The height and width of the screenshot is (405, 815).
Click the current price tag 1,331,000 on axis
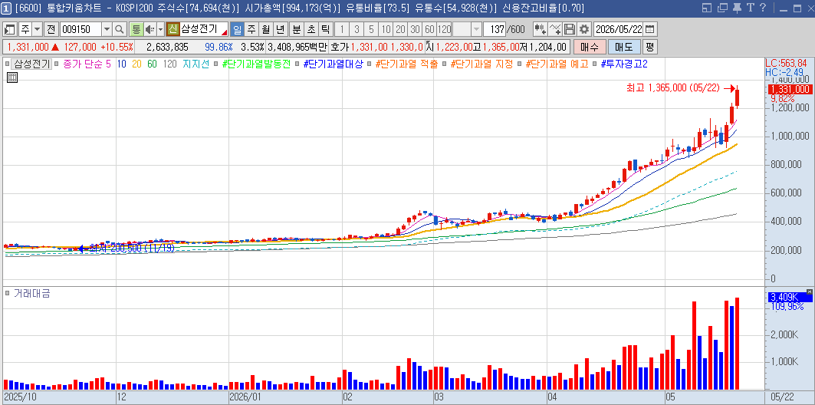[x=790, y=90]
